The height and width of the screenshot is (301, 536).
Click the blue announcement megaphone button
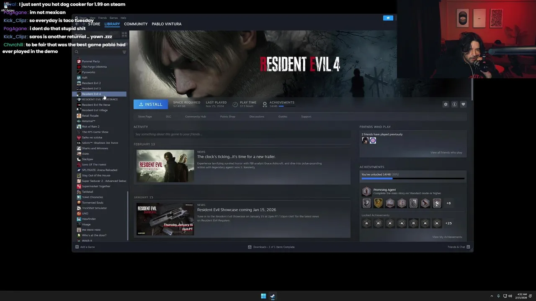[x=388, y=18]
